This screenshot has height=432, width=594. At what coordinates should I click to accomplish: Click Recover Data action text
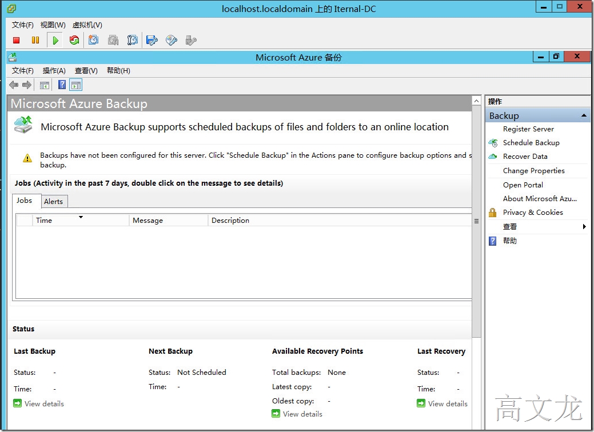525,157
